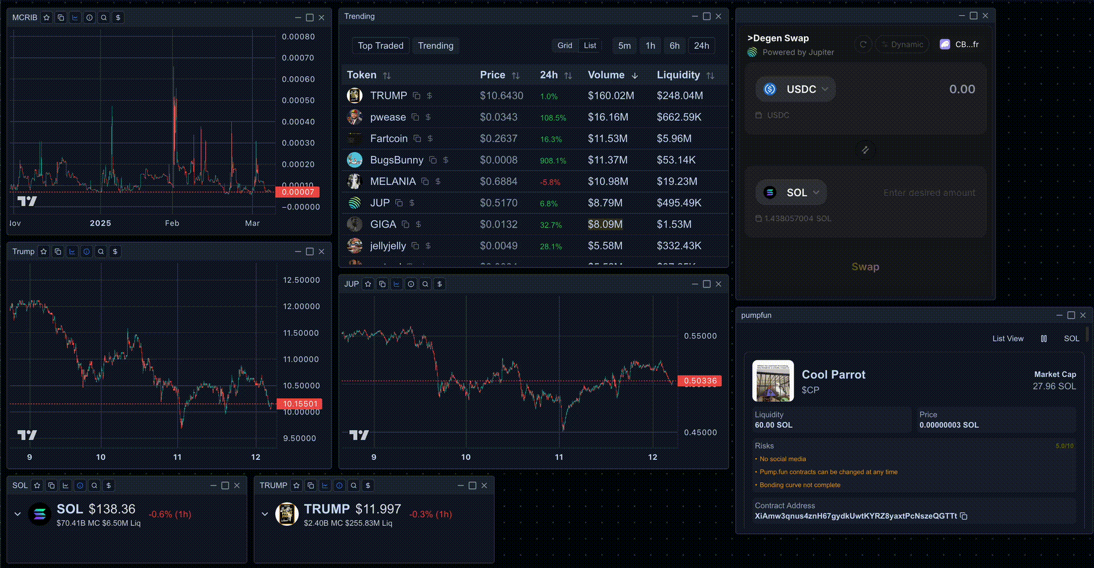
Task: Set the trending timeframe to 1h
Action: [650, 46]
